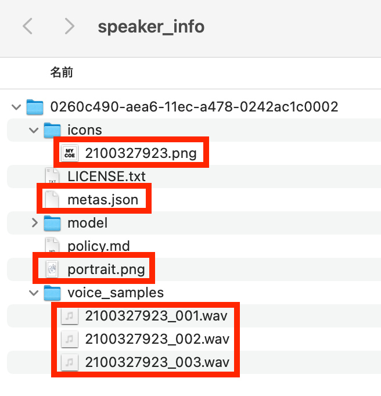Expand the model folder chevron
The width and height of the screenshot is (381, 396).
[34, 223]
